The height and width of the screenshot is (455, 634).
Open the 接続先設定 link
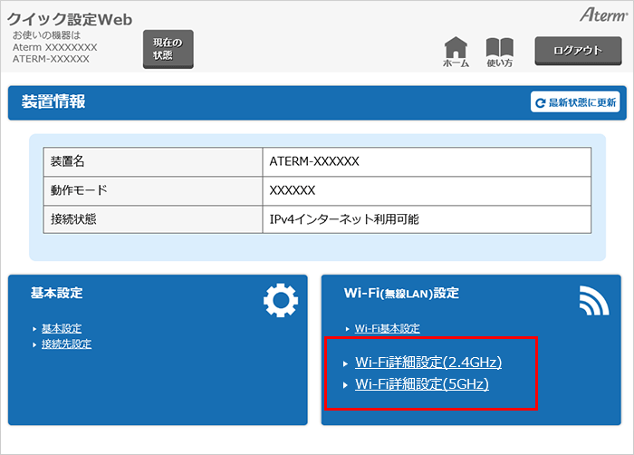(66, 344)
